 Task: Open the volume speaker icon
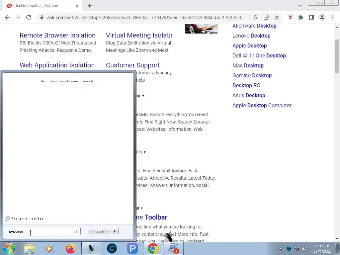305,249
